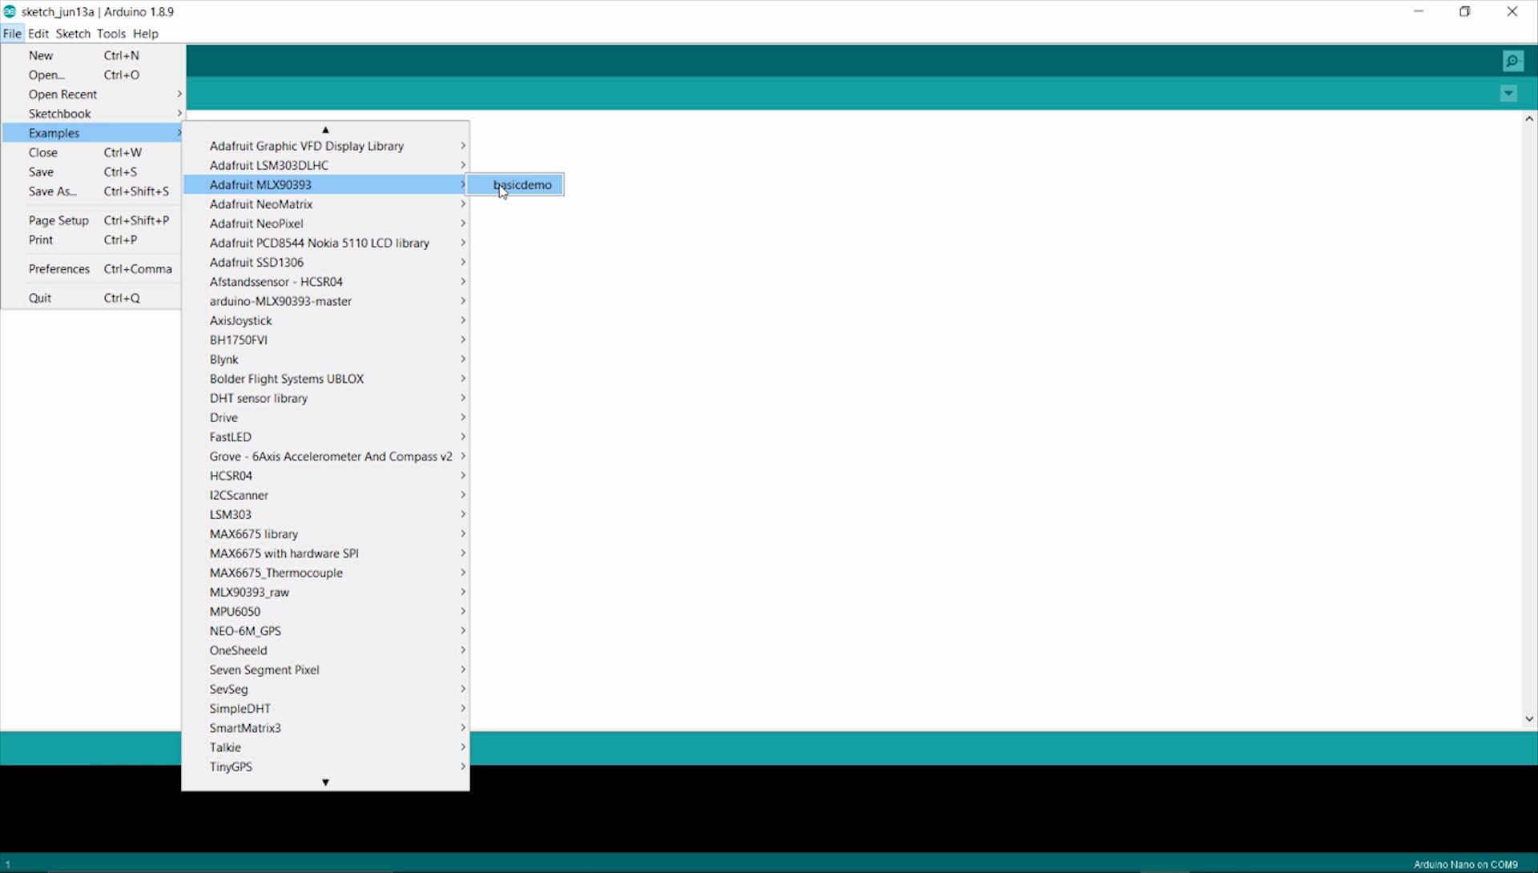Select Adafruit MLX90393 library entry
The height and width of the screenshot is (873, 1538).
[326, 184]
